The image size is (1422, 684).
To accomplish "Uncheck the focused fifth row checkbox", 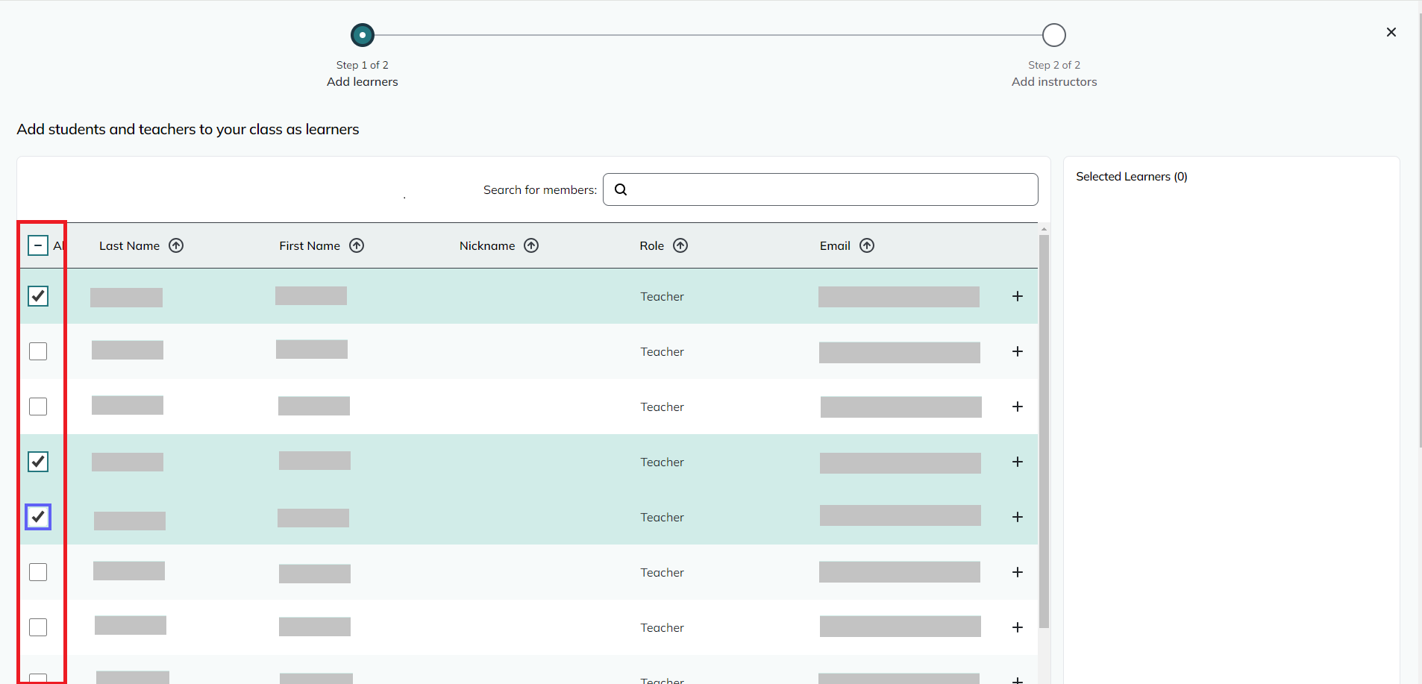I will point(38,517).
